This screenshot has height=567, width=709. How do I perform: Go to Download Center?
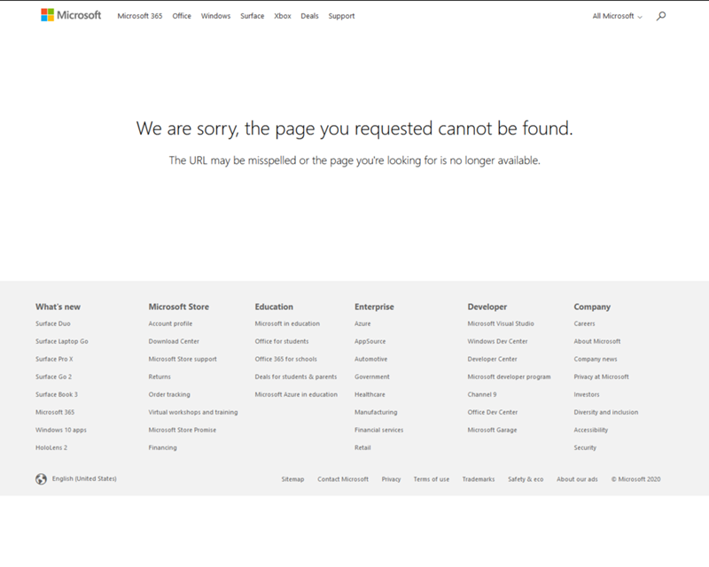[174, 341]
